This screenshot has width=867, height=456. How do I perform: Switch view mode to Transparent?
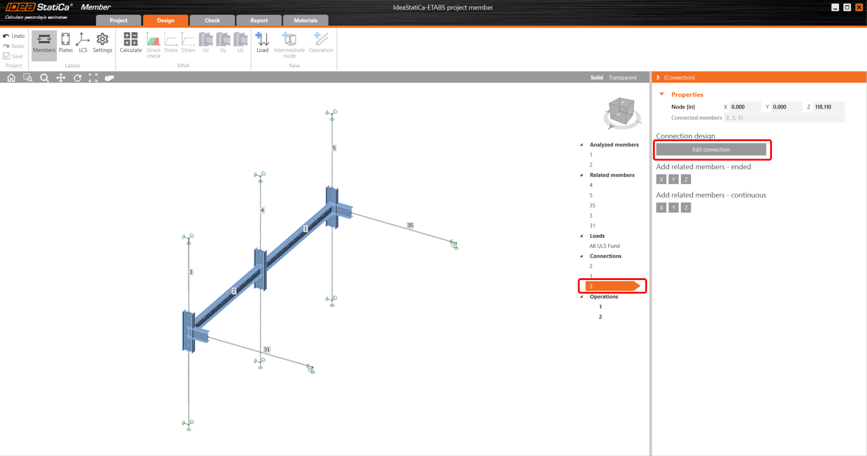pos(622,78)
